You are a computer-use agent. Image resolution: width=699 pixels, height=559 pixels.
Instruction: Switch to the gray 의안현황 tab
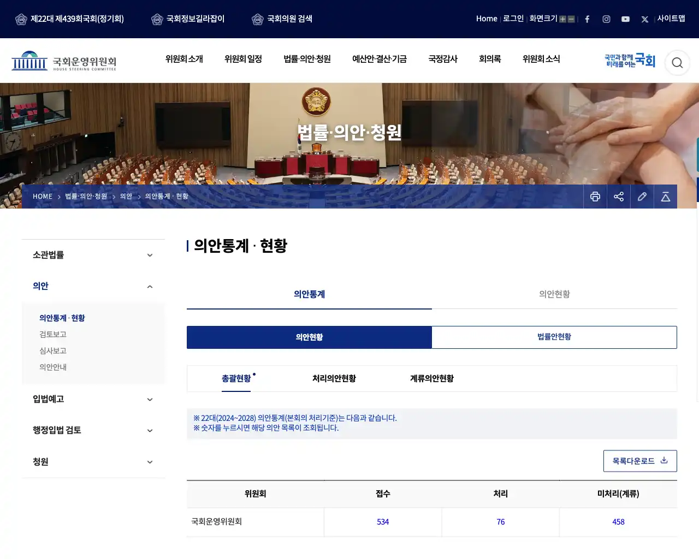[x=554, y=294]
